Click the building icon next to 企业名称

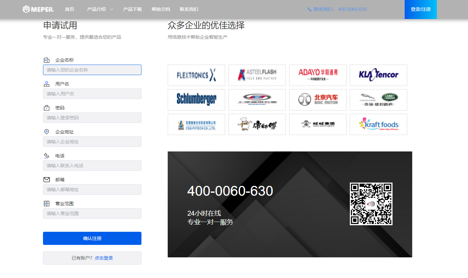coord(47,60)
